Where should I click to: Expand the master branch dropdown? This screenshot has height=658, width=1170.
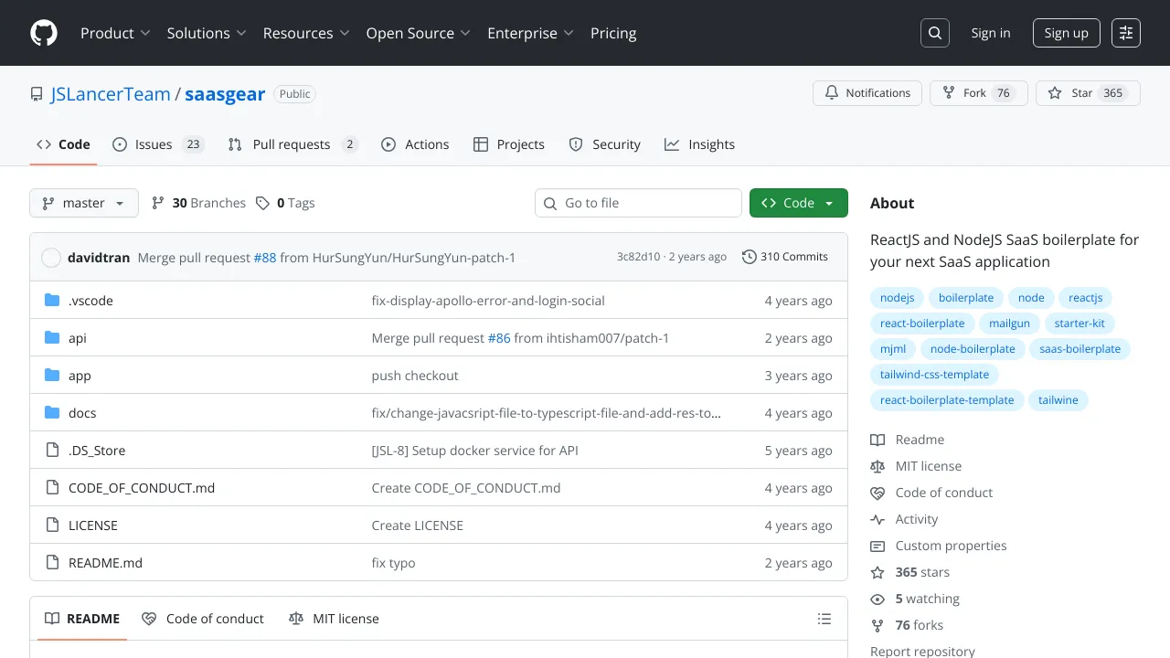[84, 203]
